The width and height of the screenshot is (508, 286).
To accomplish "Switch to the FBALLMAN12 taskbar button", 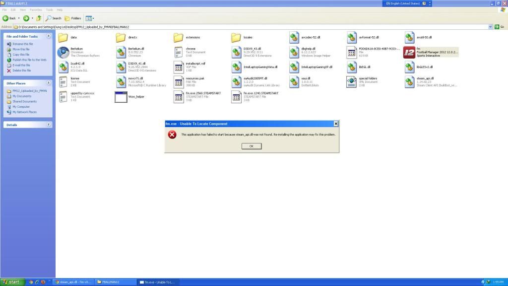I will (x=115, y=282).
